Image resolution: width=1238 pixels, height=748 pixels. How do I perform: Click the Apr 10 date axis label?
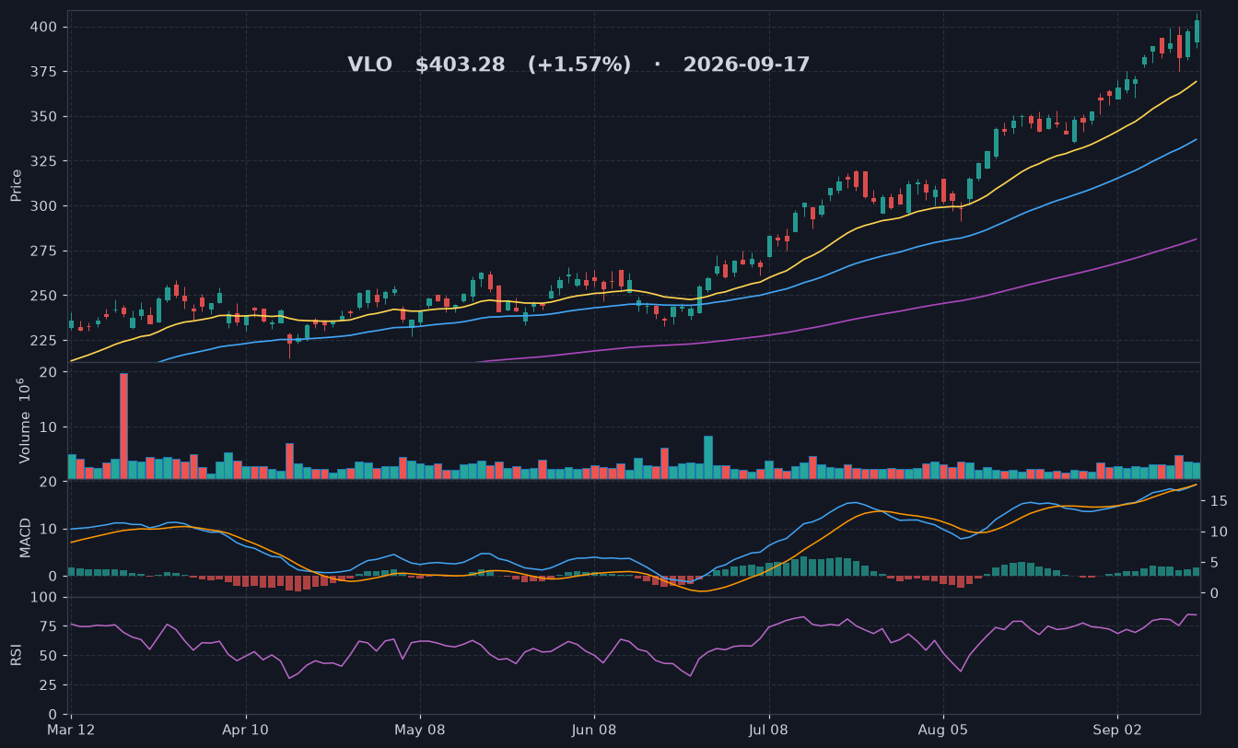point(246,729)
